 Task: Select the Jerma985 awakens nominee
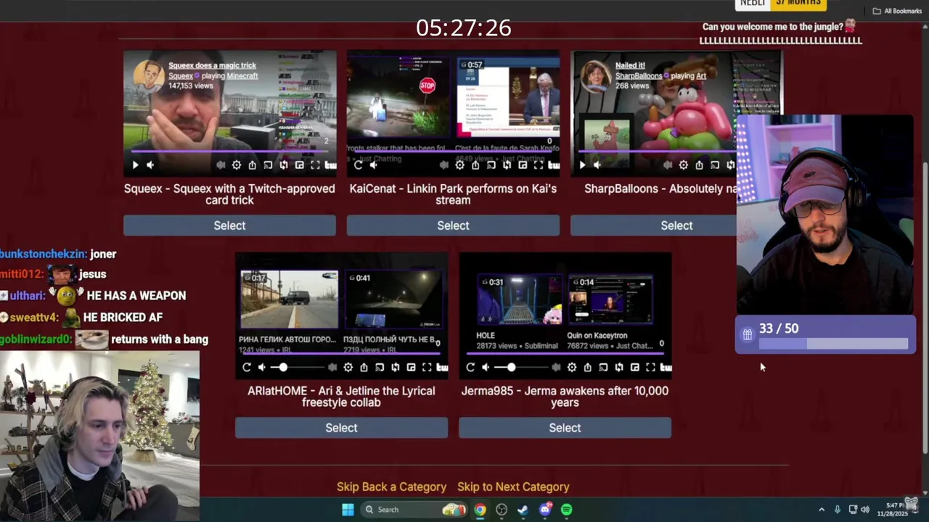tap(565, 428)
